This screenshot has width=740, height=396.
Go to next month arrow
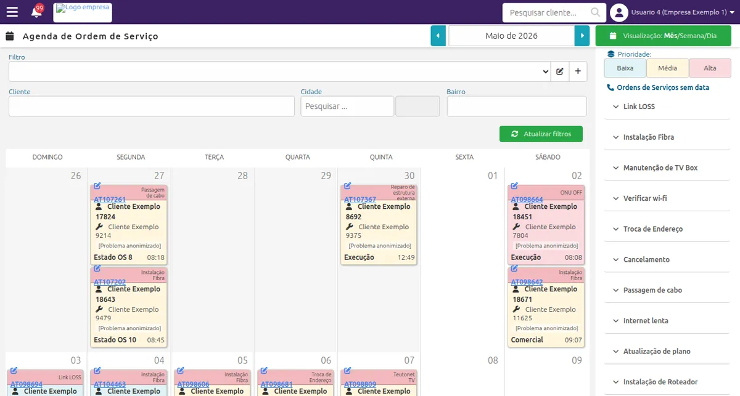(x=582, y=36)
